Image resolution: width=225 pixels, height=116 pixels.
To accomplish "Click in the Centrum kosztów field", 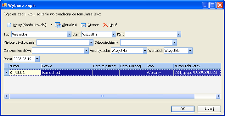I will pos(58,51).
